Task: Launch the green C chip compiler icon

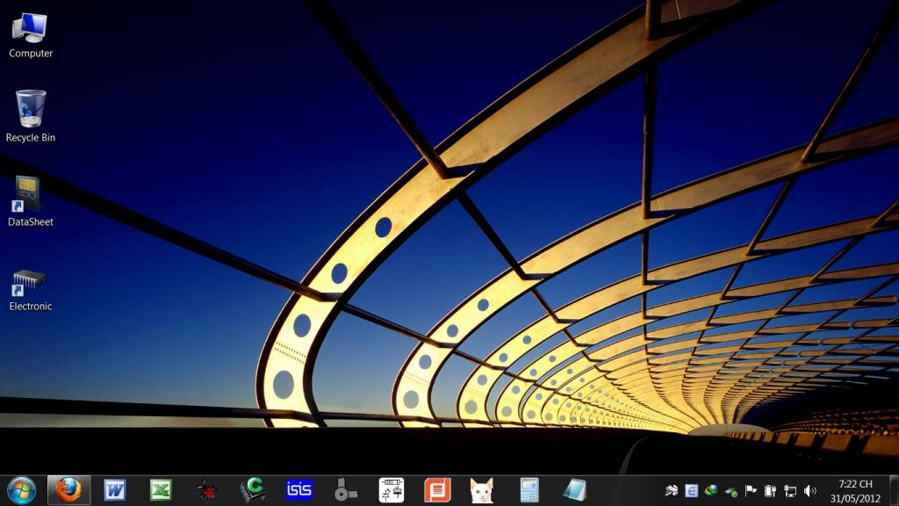Action: 253,490
